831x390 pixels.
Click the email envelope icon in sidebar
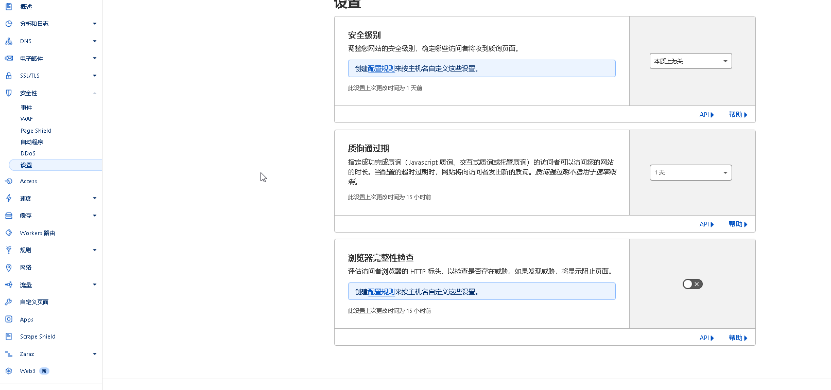click(x=9, y=59)
